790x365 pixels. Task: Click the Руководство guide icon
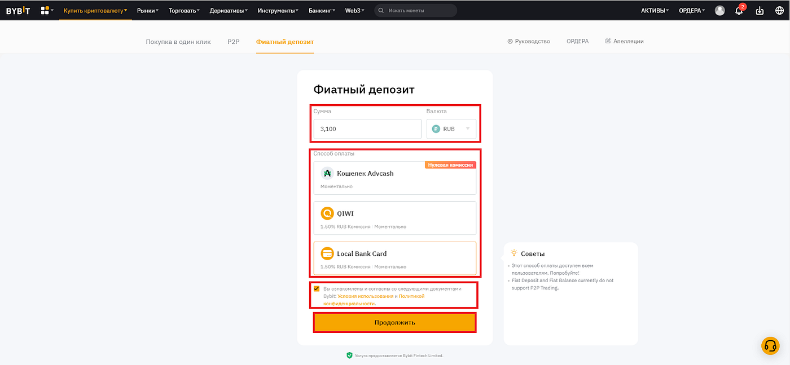tap(510, 41)
